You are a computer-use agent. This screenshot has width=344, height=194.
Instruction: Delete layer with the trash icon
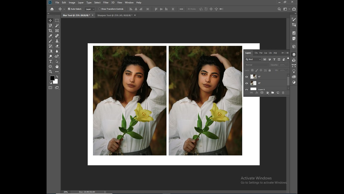283,93
